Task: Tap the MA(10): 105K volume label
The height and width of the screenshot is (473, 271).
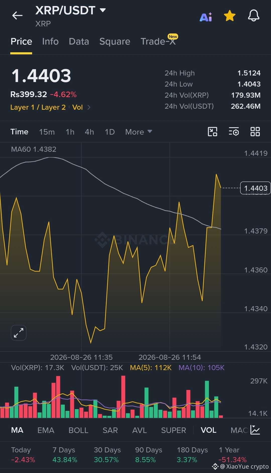Action: click(x=201, y=368)
